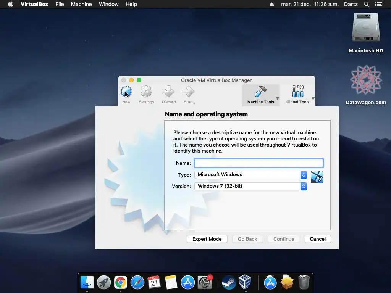Open the Settings gear in VirtualBox toolbar
This screenshot has width=391, height=293.
click(146, 92)
